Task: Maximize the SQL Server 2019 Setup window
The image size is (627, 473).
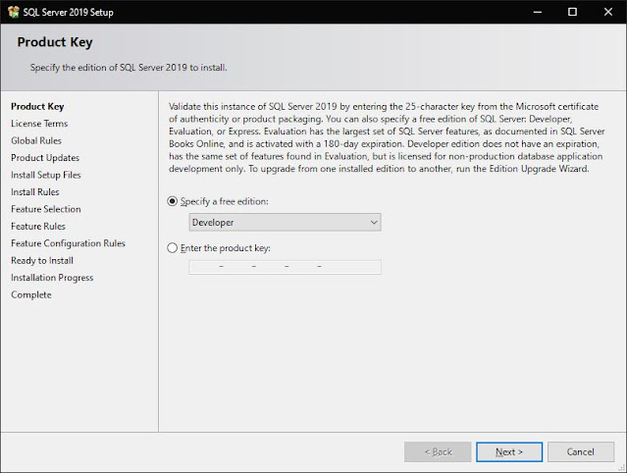Action: 573,12
